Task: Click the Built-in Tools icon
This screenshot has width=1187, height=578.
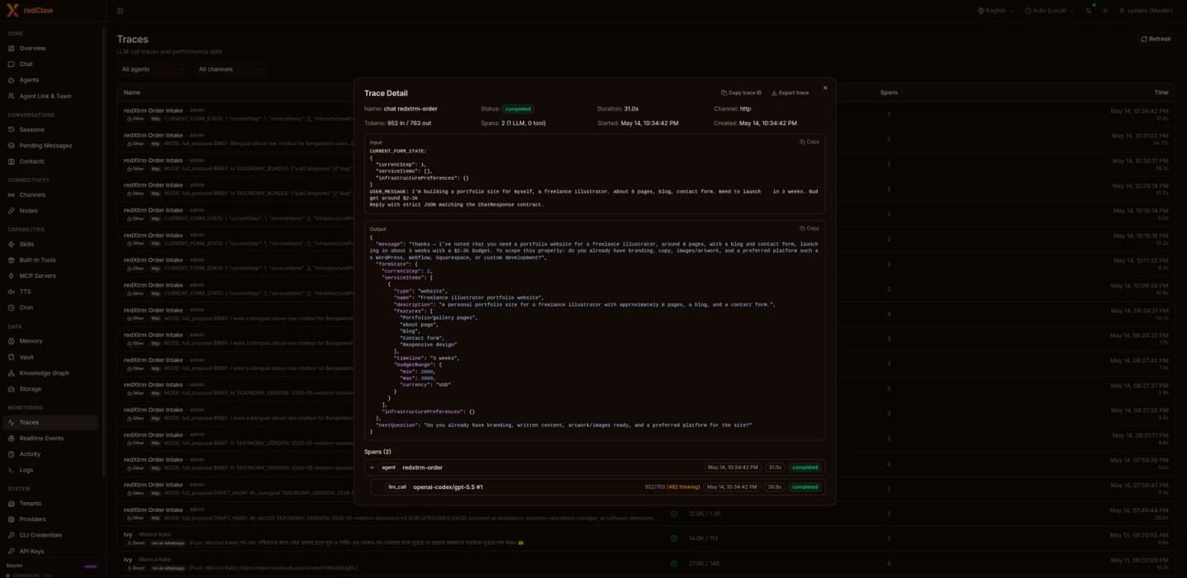Action: 12,260
